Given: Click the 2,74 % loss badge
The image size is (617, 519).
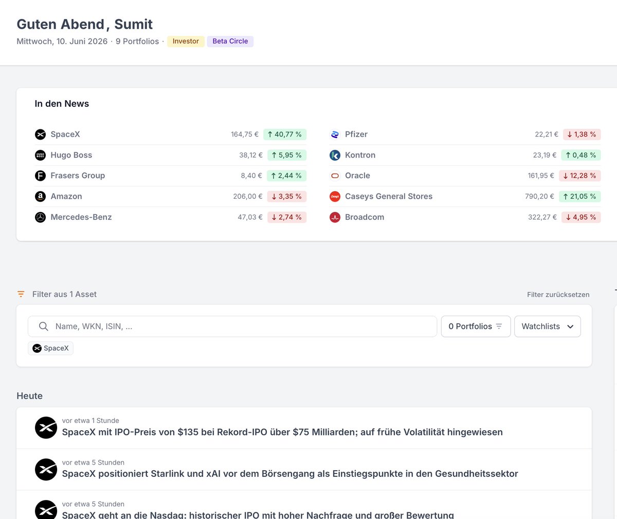Looking at the screenshot, I should tap(287, 217).
